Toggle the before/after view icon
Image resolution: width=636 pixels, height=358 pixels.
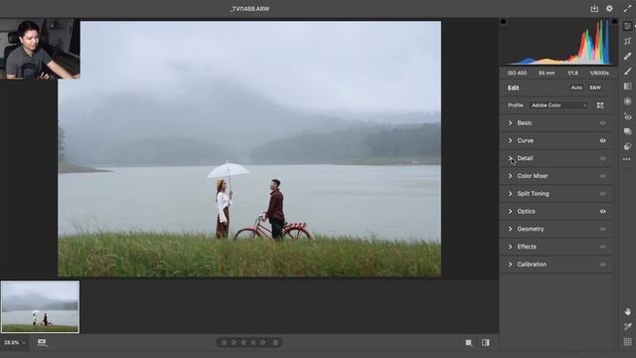coord(486,343)
